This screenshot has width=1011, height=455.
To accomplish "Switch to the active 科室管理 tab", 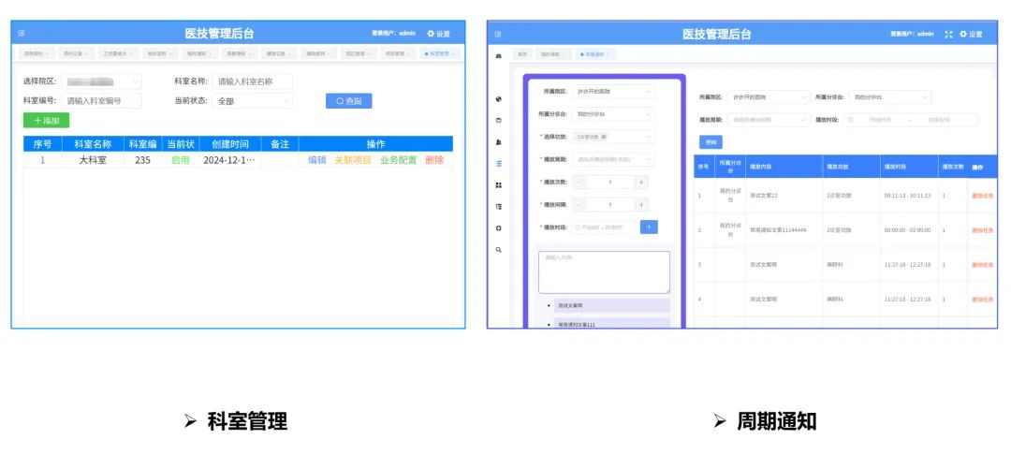I will pyautogui.click(x=439, y=53).
